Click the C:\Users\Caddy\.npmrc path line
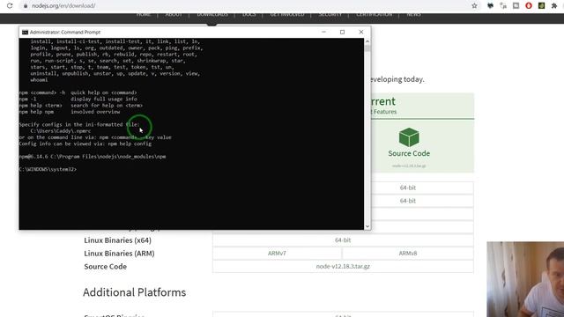The height and width of the screenshot is (317, 564). 61,131
